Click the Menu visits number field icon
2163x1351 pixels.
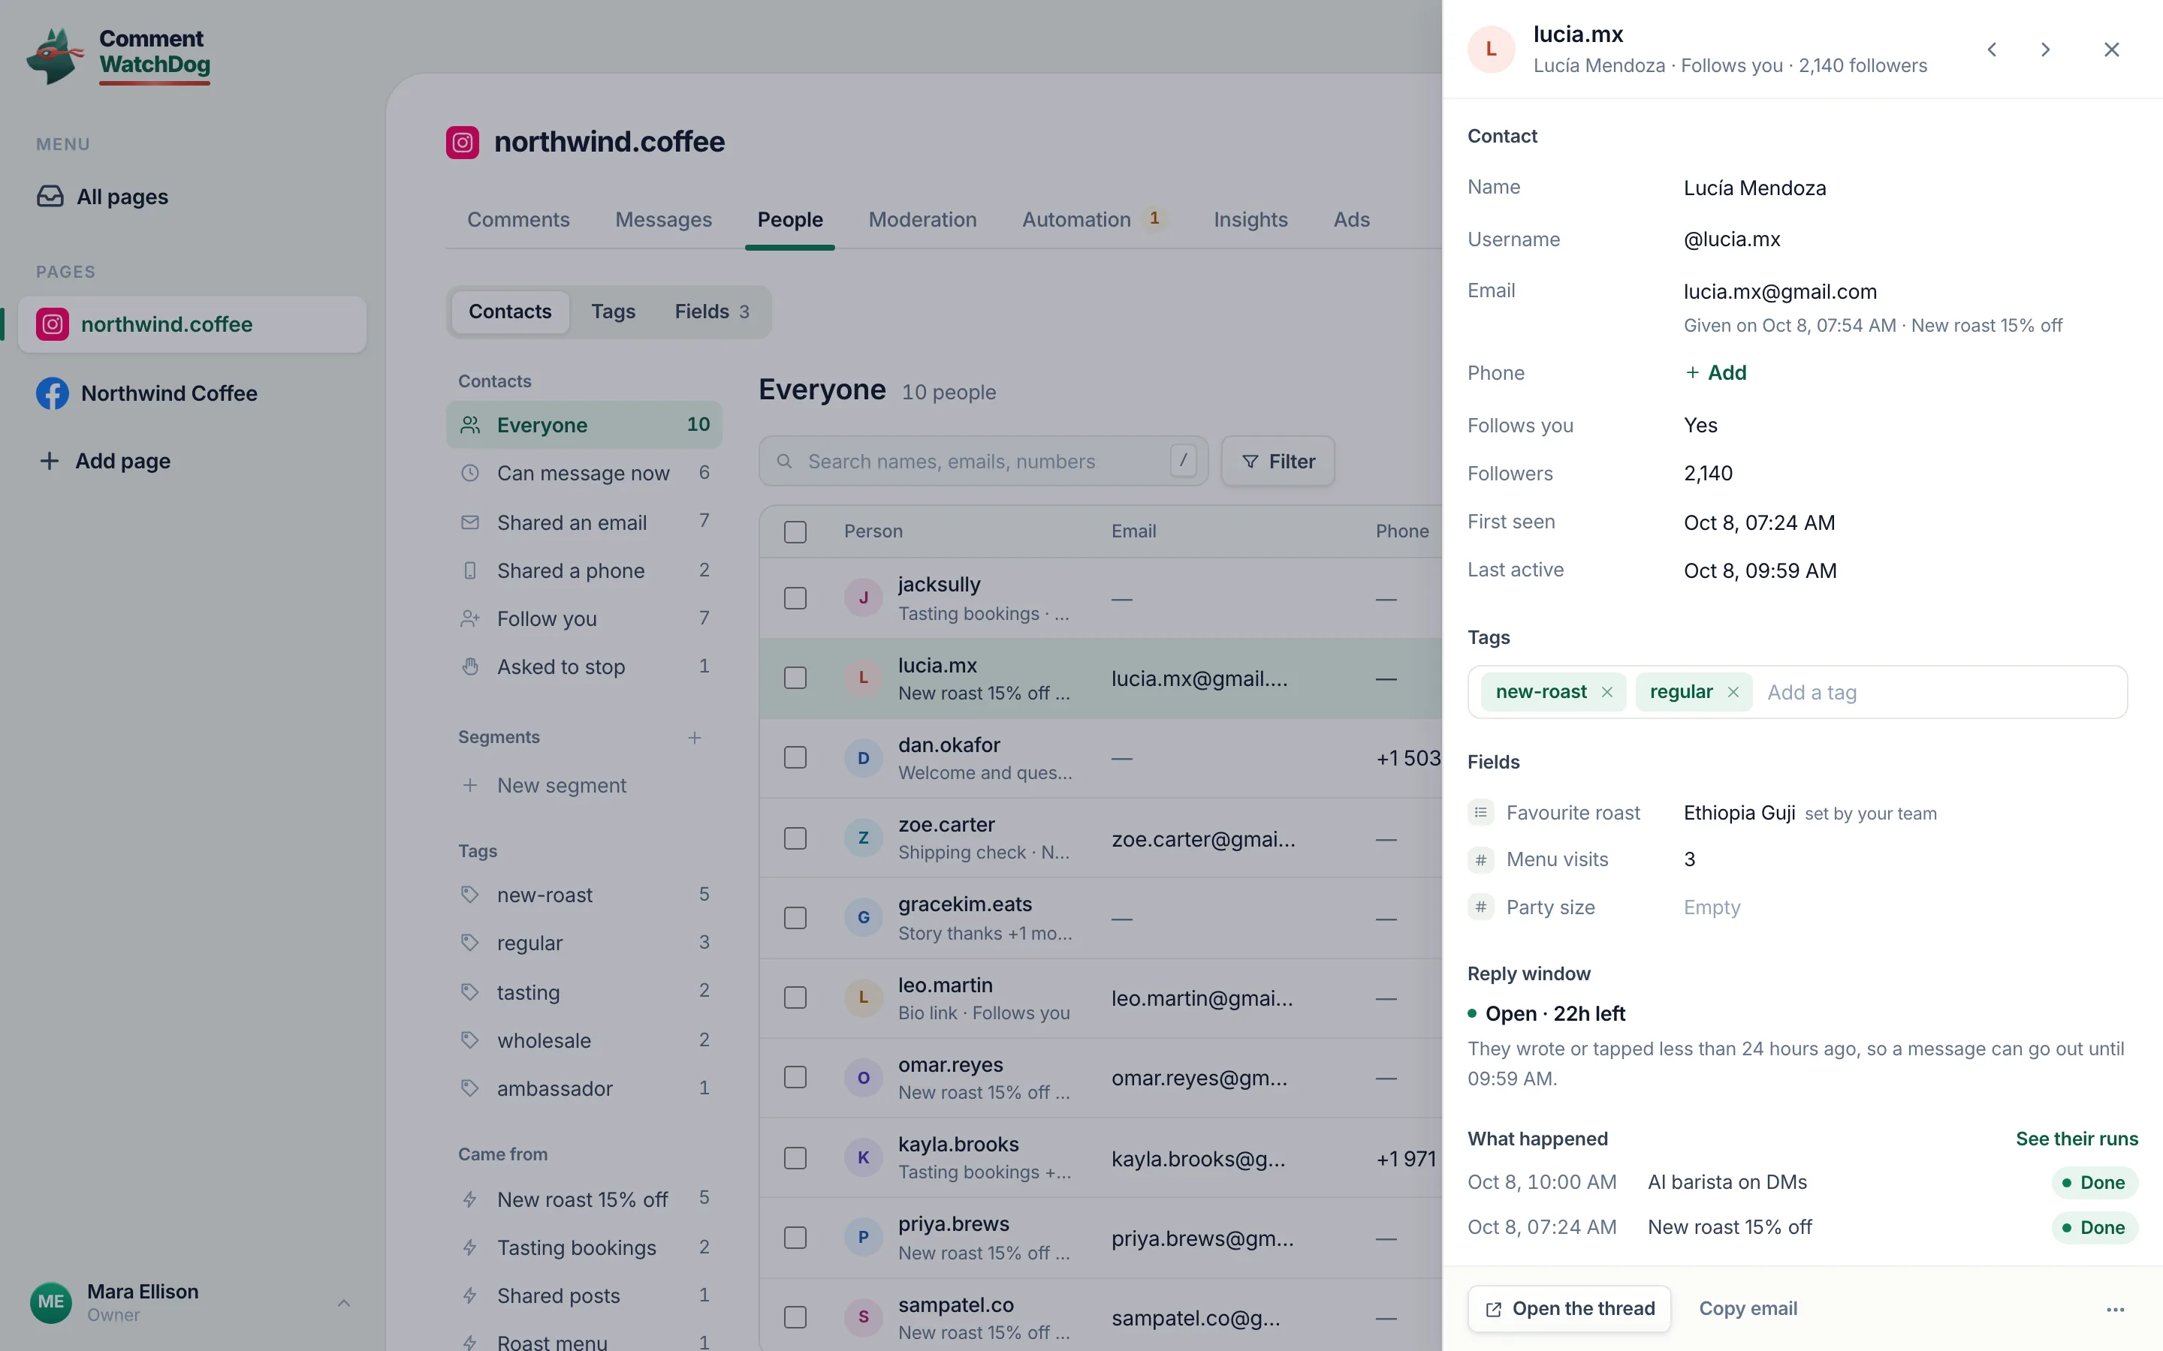[1480, 859]
